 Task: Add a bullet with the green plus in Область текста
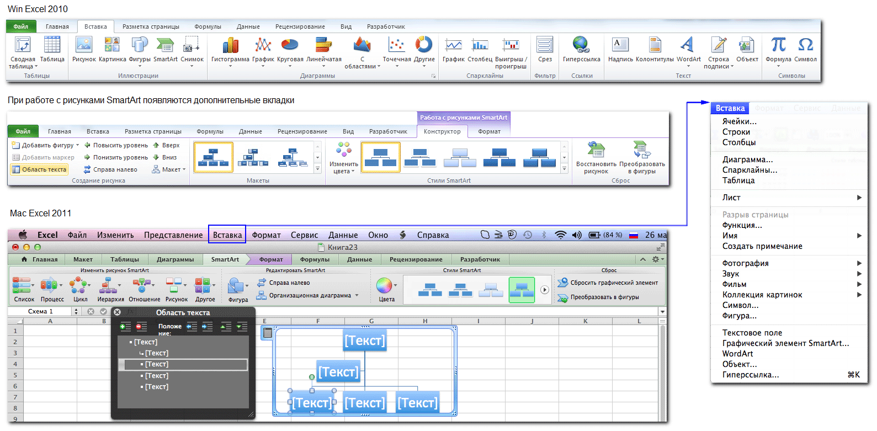[x=125, y=327]
